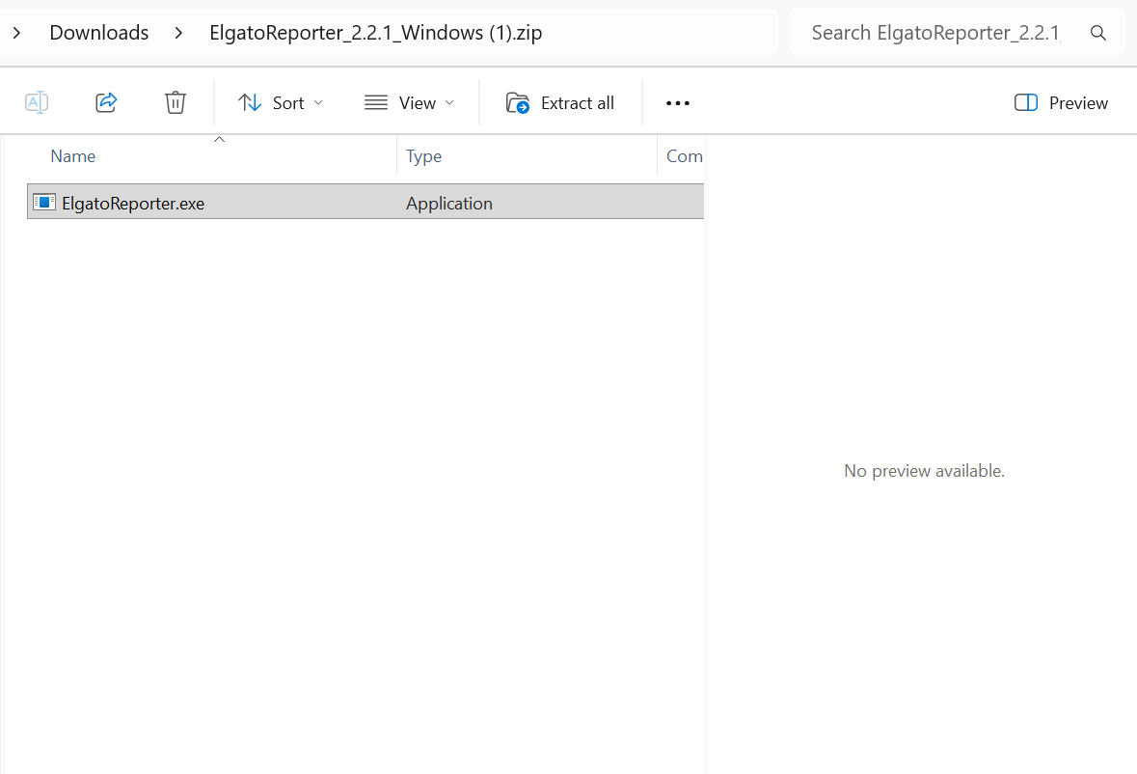Click the Extract all button

(560, 102)
